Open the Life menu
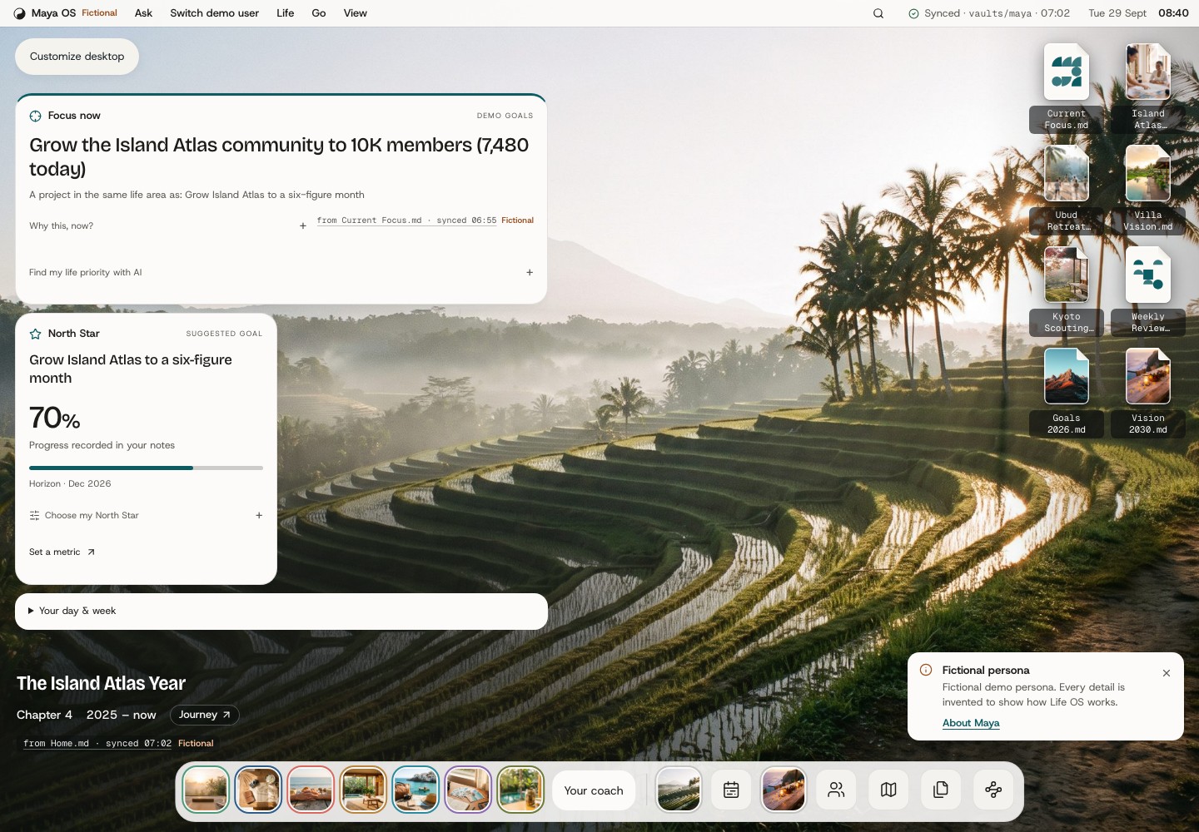1199x832 pixels. [x=286, y=13]
